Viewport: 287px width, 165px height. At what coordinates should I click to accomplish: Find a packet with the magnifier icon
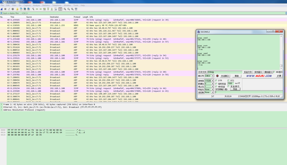[x=33, y=9]
